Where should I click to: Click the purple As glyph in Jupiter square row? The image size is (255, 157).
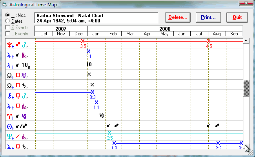[24, 106]
